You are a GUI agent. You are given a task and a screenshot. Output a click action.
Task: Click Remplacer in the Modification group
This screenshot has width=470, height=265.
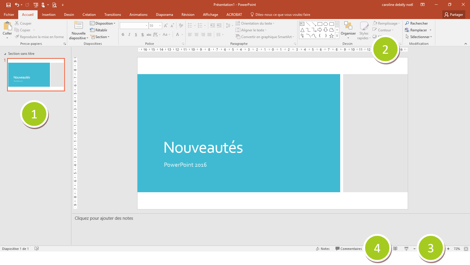point(418,30)
